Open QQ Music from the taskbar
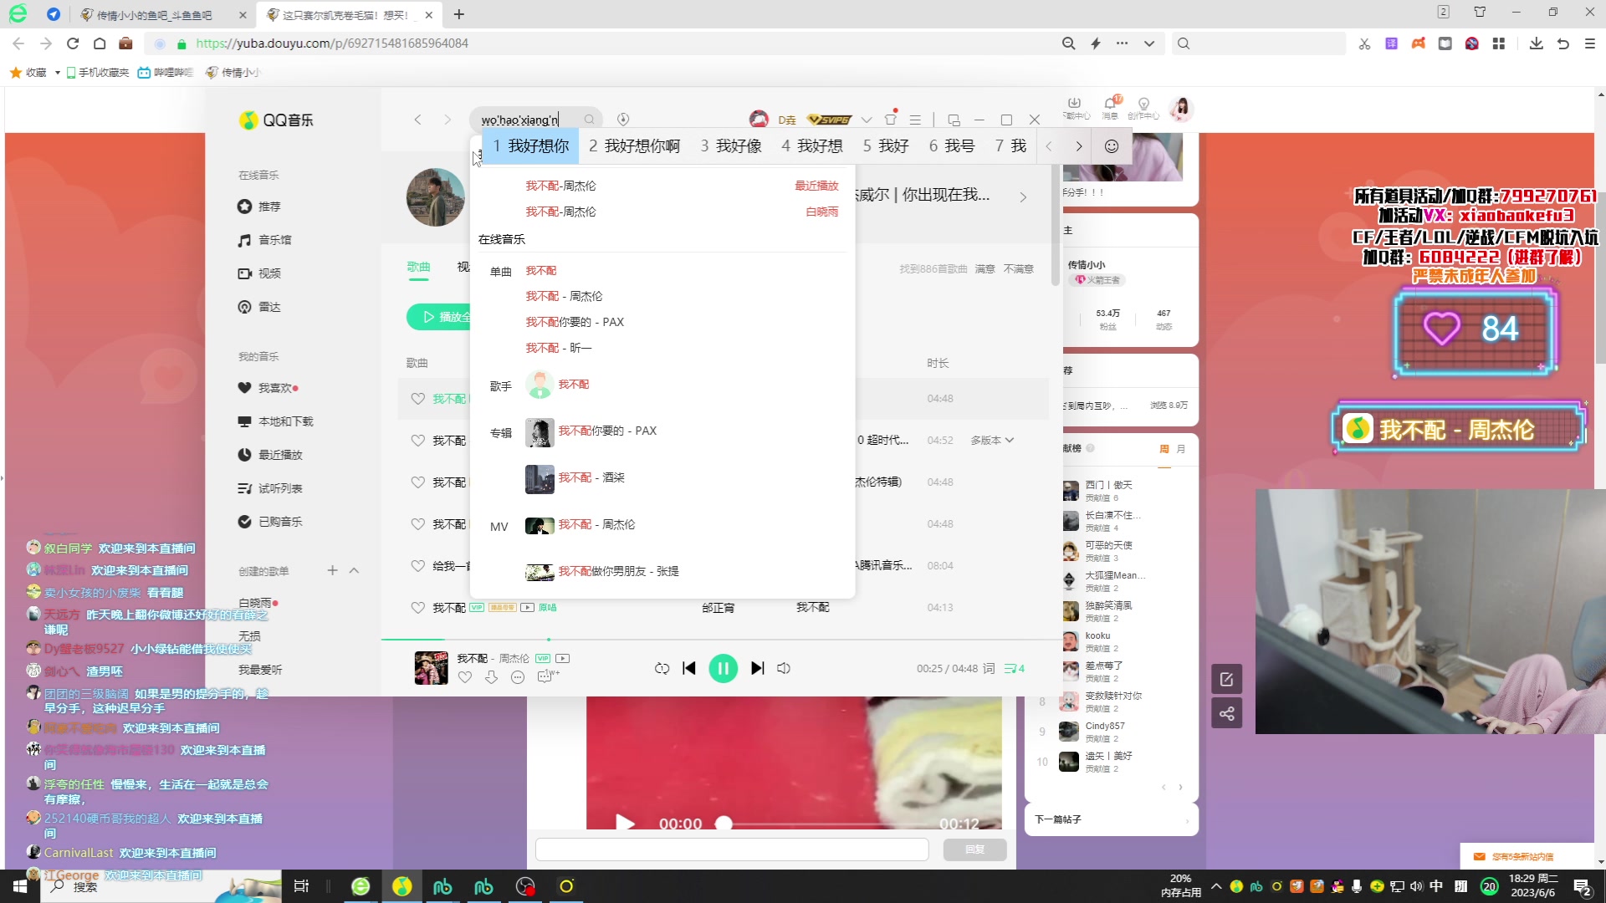Viewport: 1606px width, 903px height. 401,886
